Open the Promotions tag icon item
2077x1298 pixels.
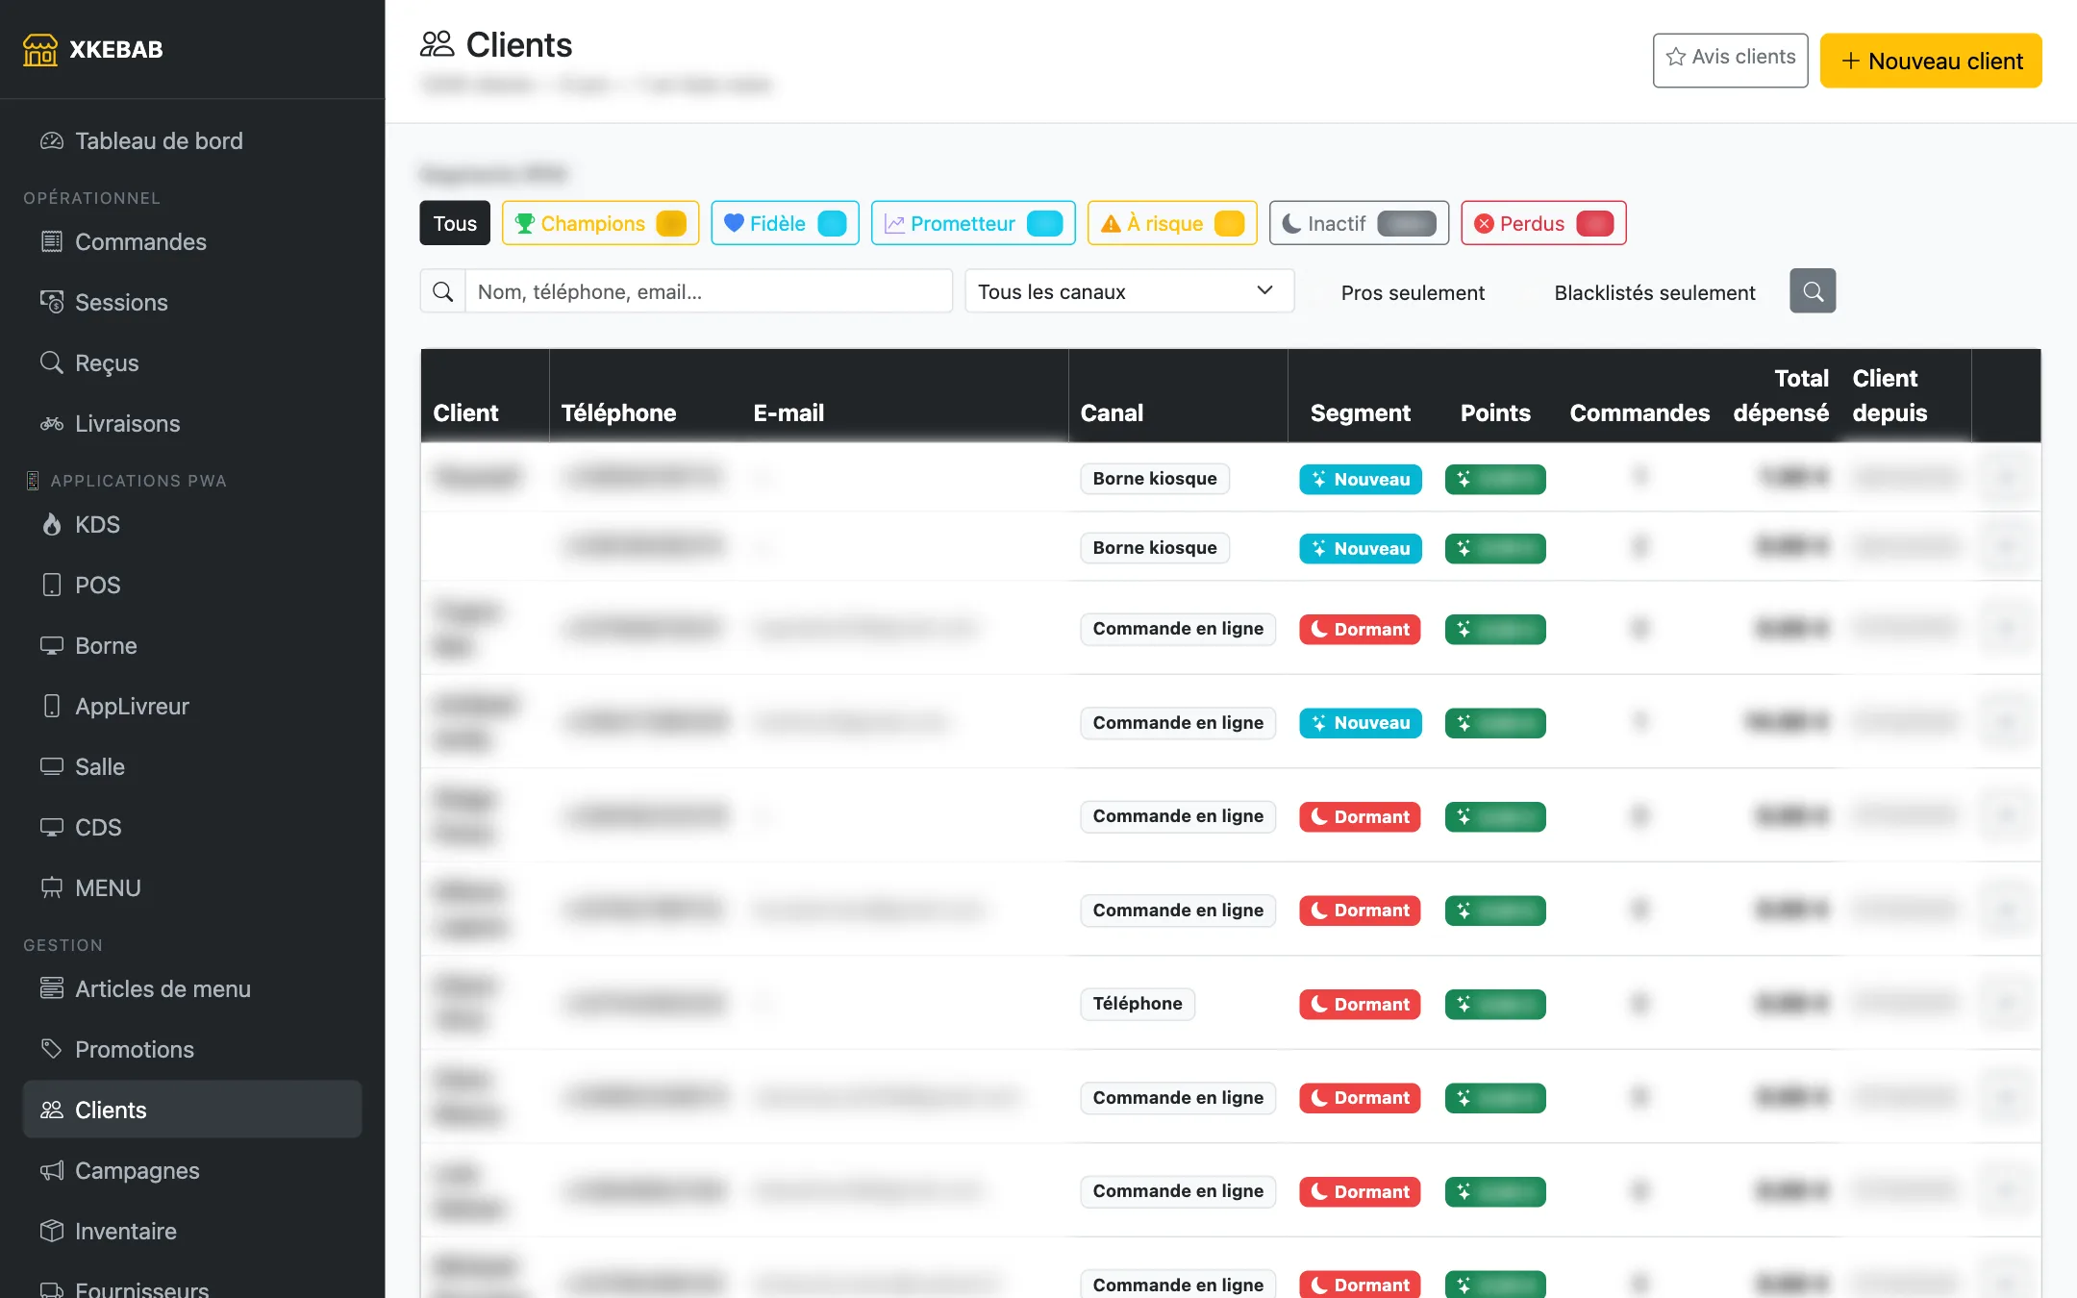(52, 1049)
